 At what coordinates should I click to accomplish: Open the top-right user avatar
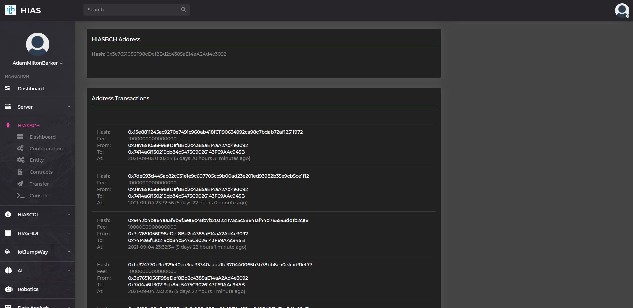tap(622, 10)
